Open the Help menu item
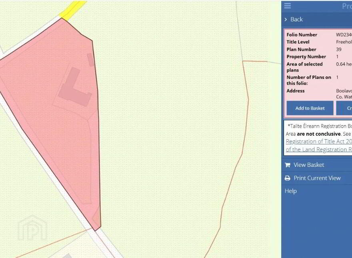This screenshot has width=352, height=258. tap(291, 191)
